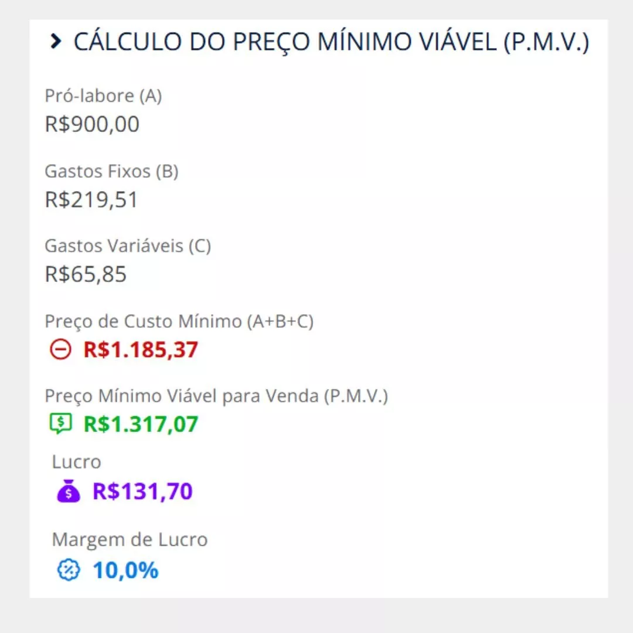Click the blue percent badge icon

tap(68, 570)
